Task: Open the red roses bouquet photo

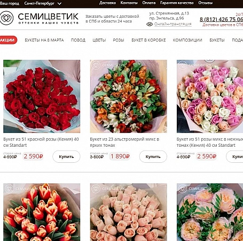Action: tap(42, 96)
